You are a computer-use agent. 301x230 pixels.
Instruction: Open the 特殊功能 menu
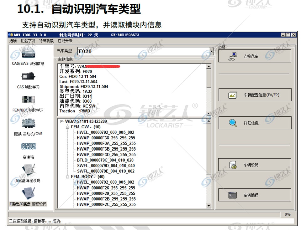(x=46, y=41)
